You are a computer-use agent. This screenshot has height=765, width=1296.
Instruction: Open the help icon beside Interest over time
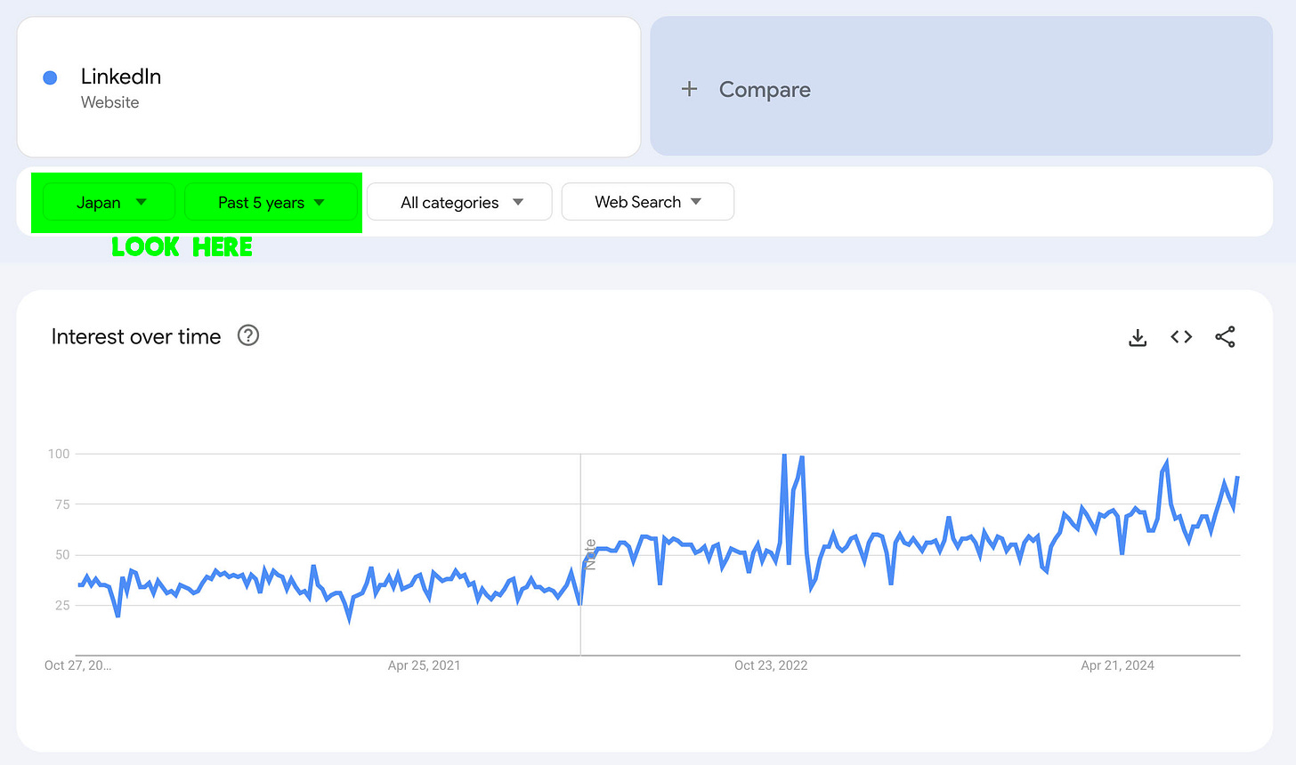point(248,335)
